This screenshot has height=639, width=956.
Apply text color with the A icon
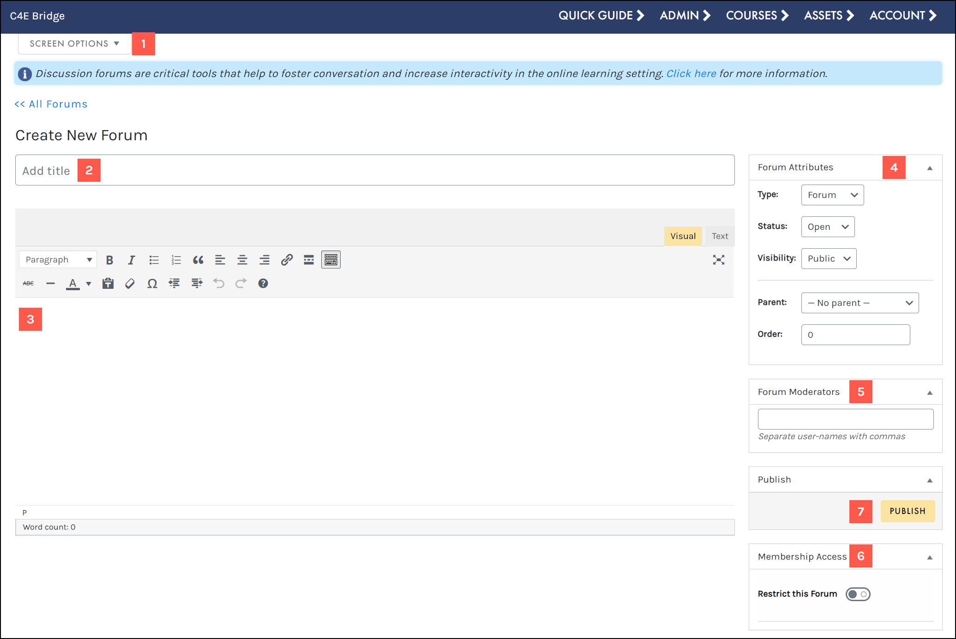(73, 283)
